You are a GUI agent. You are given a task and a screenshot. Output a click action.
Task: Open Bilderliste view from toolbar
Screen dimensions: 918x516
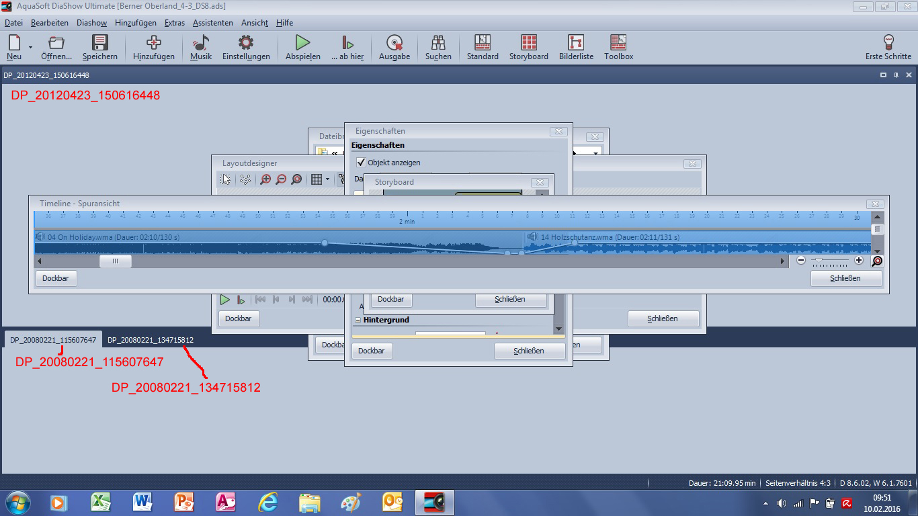tap(576, 43)
